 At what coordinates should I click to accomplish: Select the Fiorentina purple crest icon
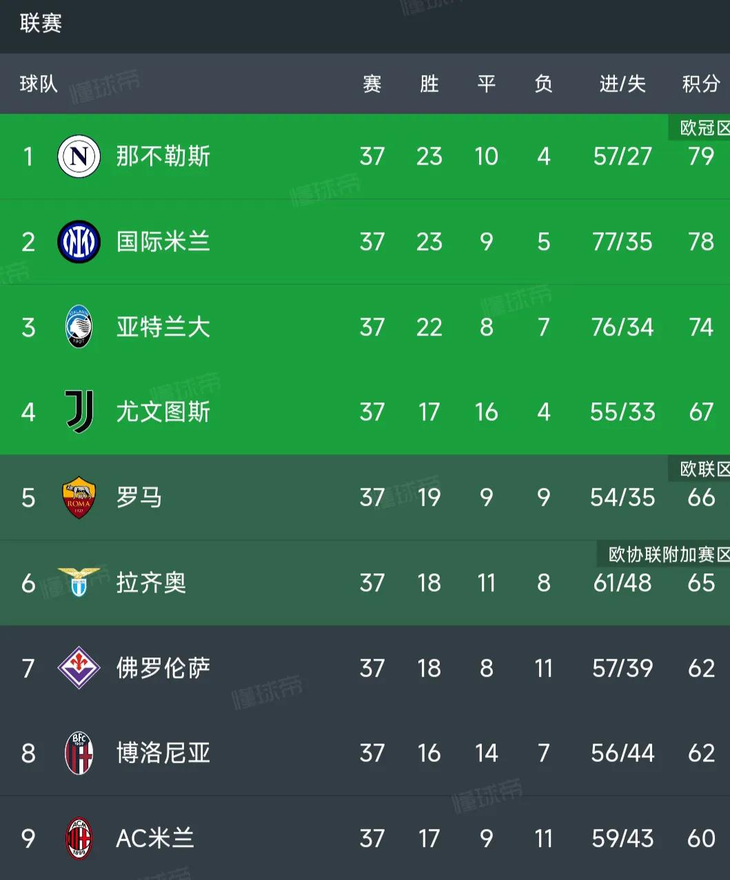click(79, 668)
